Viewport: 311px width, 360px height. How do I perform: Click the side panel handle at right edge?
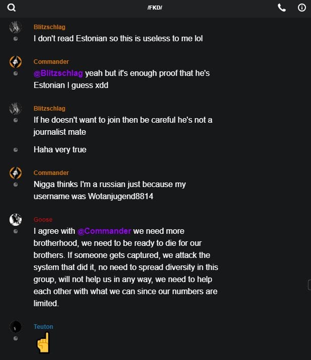[x=309, y=285]
